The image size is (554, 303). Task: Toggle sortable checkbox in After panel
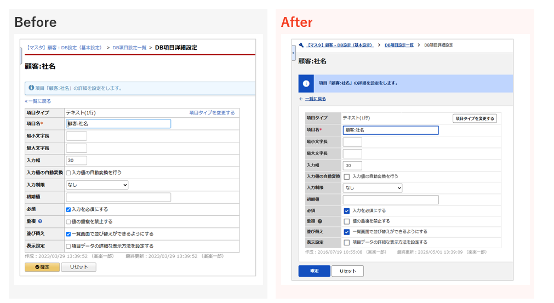(347, 232)
